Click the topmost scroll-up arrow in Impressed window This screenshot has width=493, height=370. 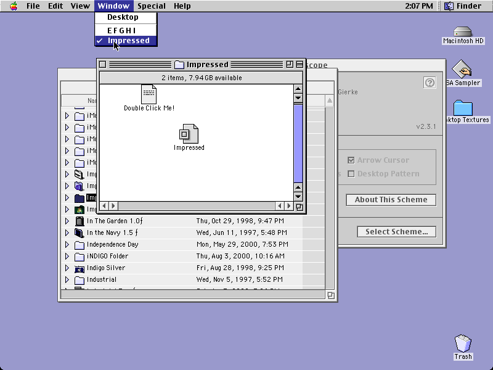[x=298, y=89]
